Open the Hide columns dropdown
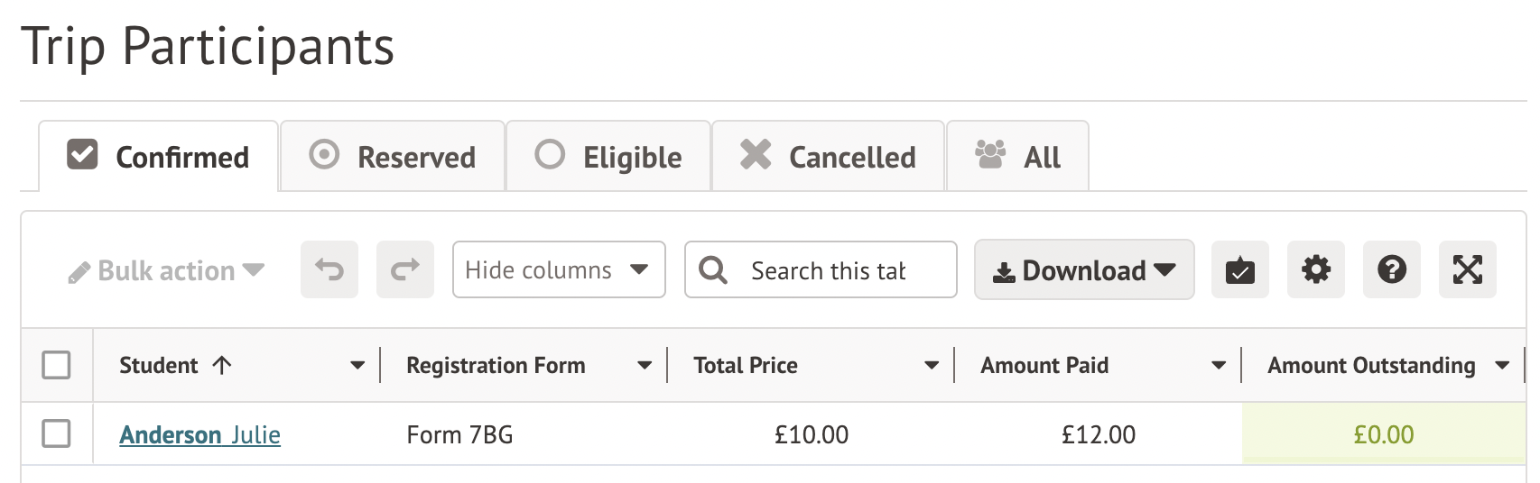Screen dimensions: 1540x483 pos(559,269)
